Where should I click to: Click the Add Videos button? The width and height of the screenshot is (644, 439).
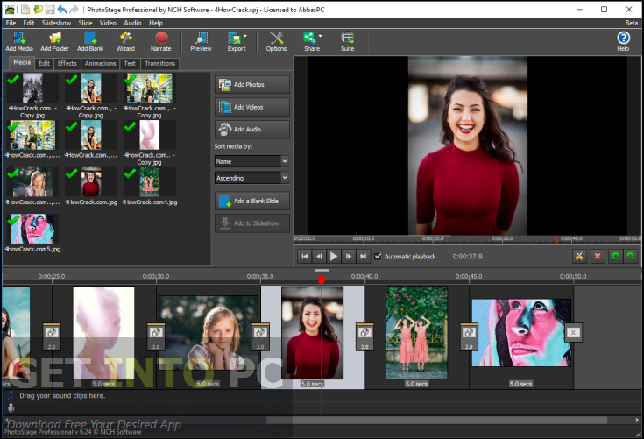(251, 107)
